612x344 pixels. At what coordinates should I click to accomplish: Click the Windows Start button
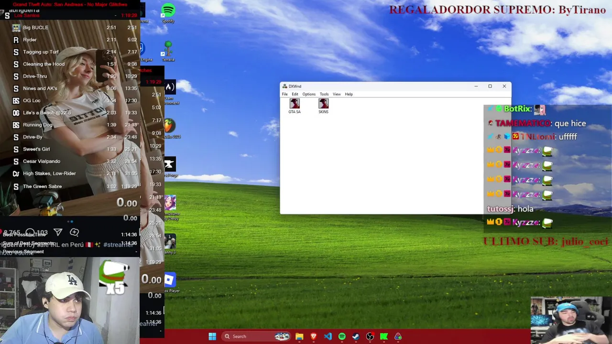pos(212,336)
